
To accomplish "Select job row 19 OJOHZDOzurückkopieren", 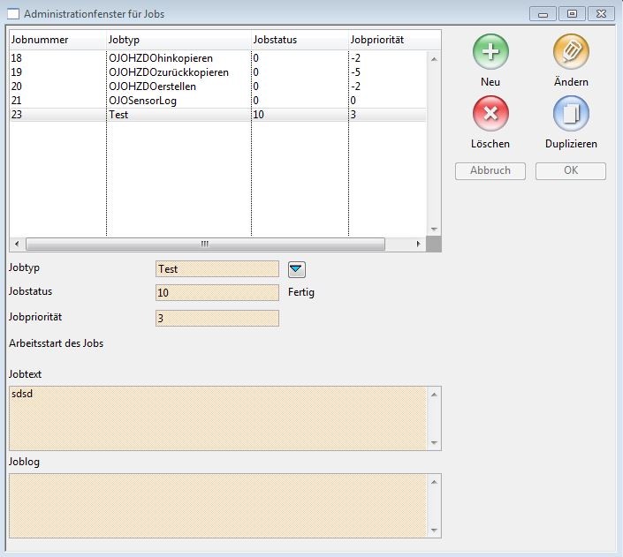I will click(168, 72).
